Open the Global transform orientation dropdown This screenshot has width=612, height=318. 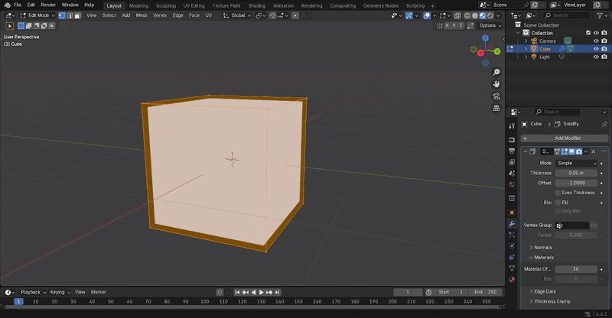pos(237,15)
